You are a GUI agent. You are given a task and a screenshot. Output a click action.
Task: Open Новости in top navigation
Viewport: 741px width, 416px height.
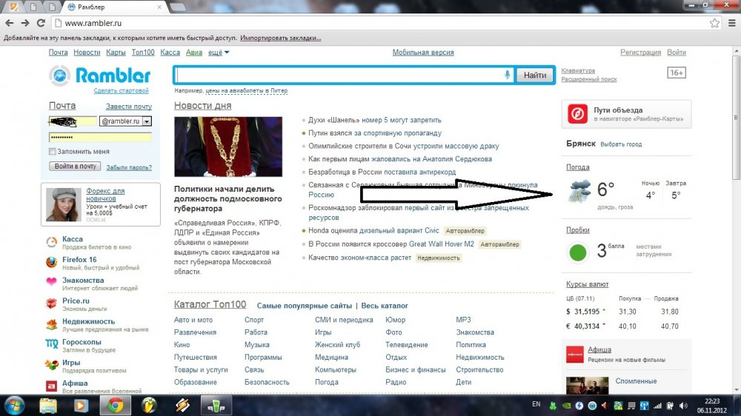[x=87, y=53]
